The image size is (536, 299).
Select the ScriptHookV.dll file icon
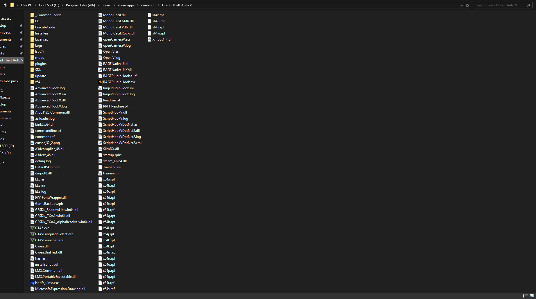[100, 112]
